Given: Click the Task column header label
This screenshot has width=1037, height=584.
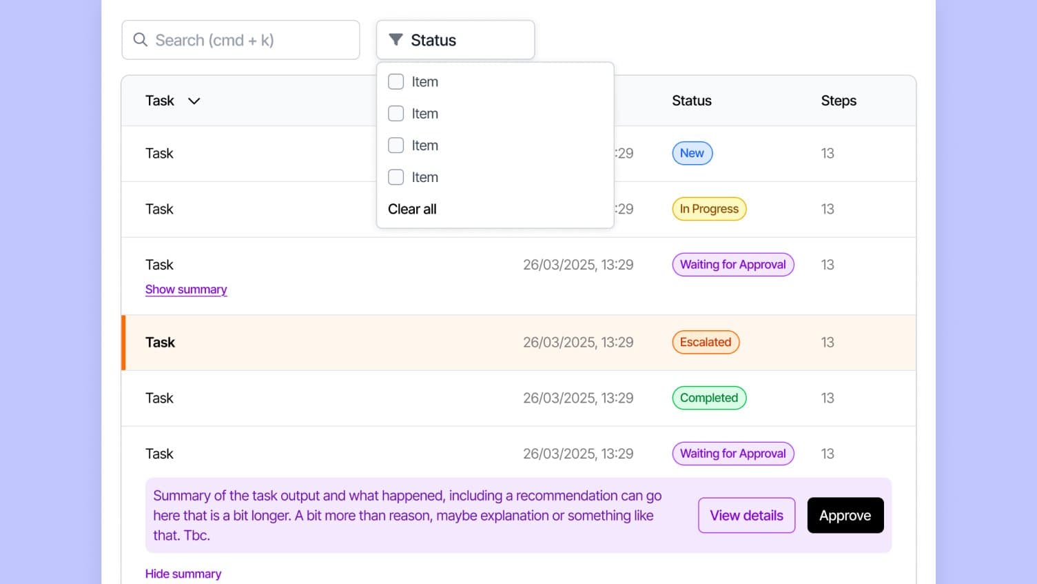Looking at the screenshot, I should tap(160, 101).
